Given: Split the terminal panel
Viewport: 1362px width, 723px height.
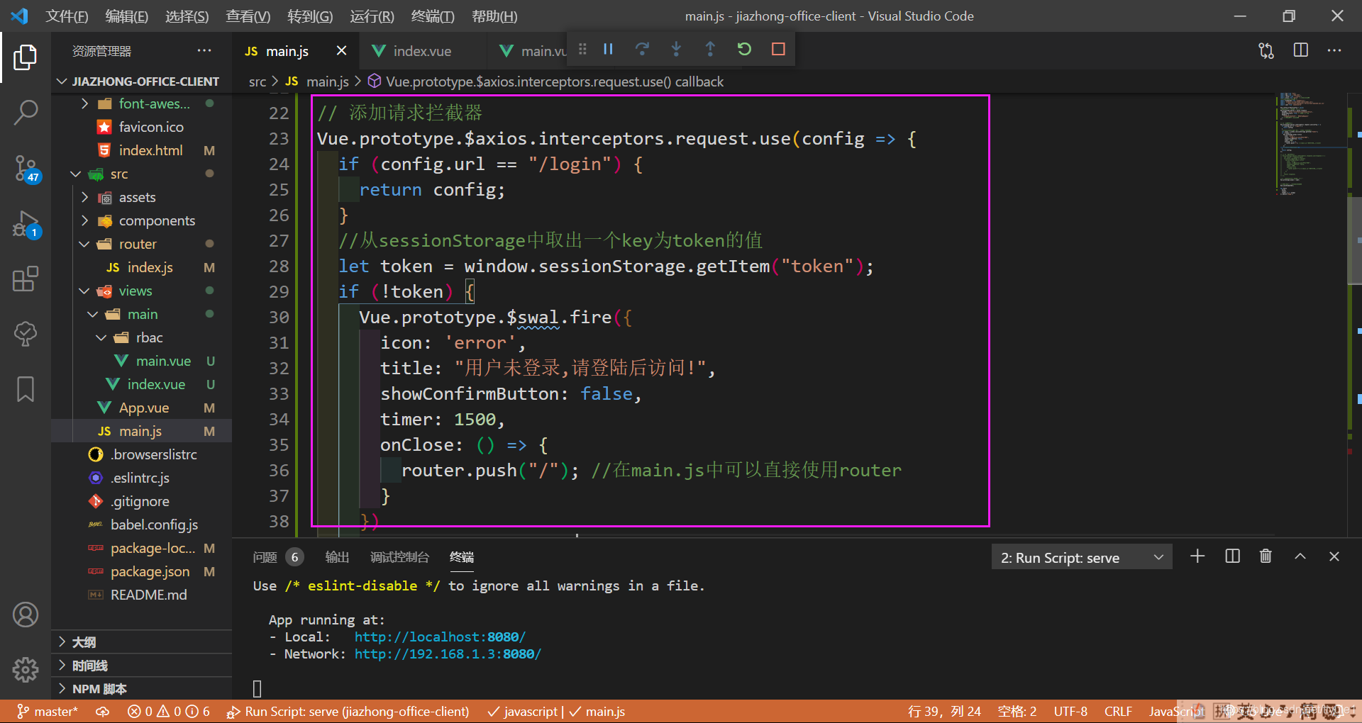Looking at the screenshot, I should pyautogui.click(x=1233, y=556).
